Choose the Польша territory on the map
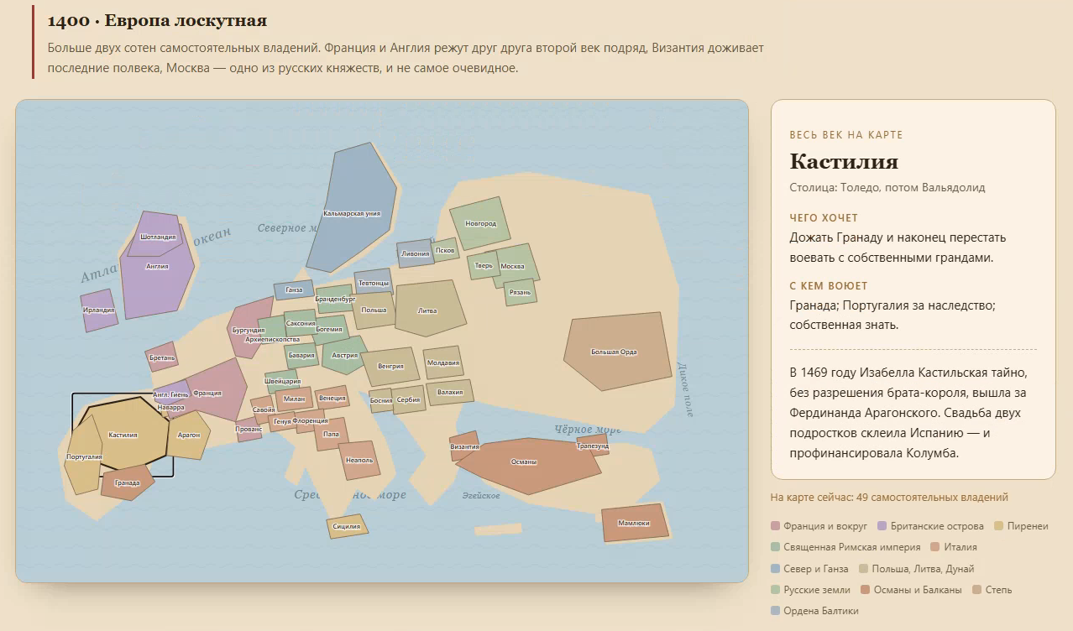The height and width of the screenshot is (631, 1073). coord(374,310)
